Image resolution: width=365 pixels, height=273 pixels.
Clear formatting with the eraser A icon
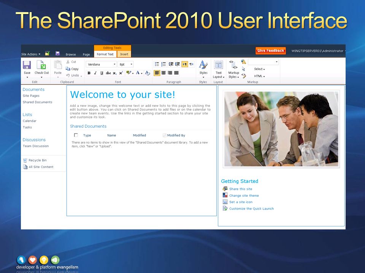point(148,73)
